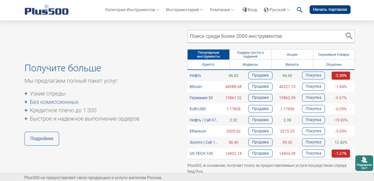Select the Популярные инструменты tab
Image resolution: width=374 pixels, height=181 pixels.
(209, 54)
